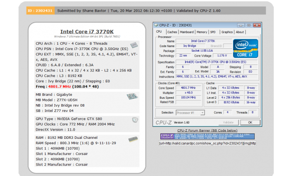Click the Technology value 22 nm

[x=183, y=56]
